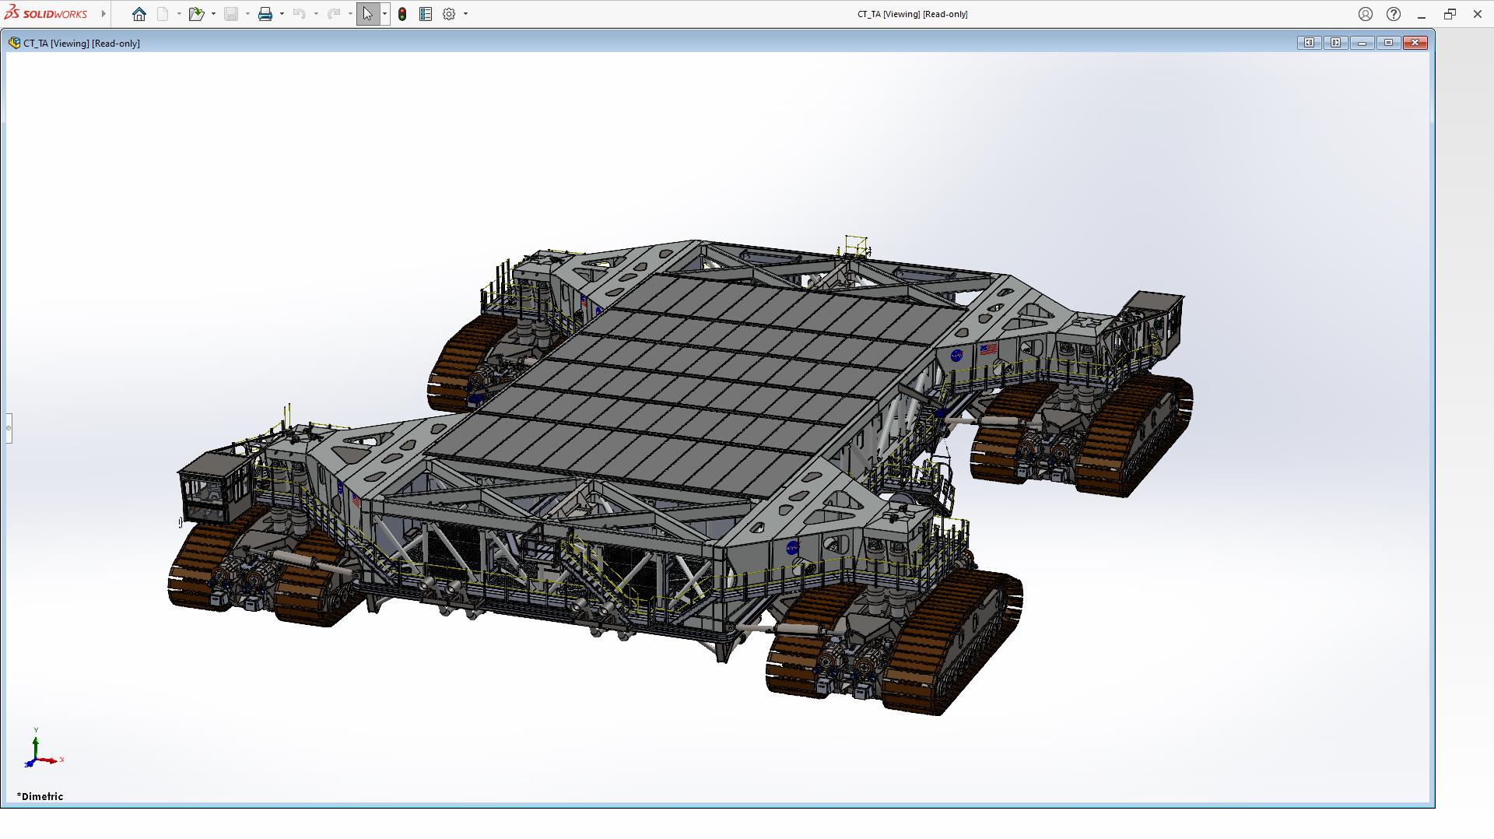The height and width of the screenshot is (839, 1494).
Task: Toggle the Select cursor tool
Action: click(x=367, y=14)
